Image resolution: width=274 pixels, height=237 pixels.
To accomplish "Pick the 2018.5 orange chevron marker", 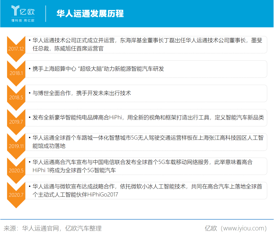I will 16,97.
